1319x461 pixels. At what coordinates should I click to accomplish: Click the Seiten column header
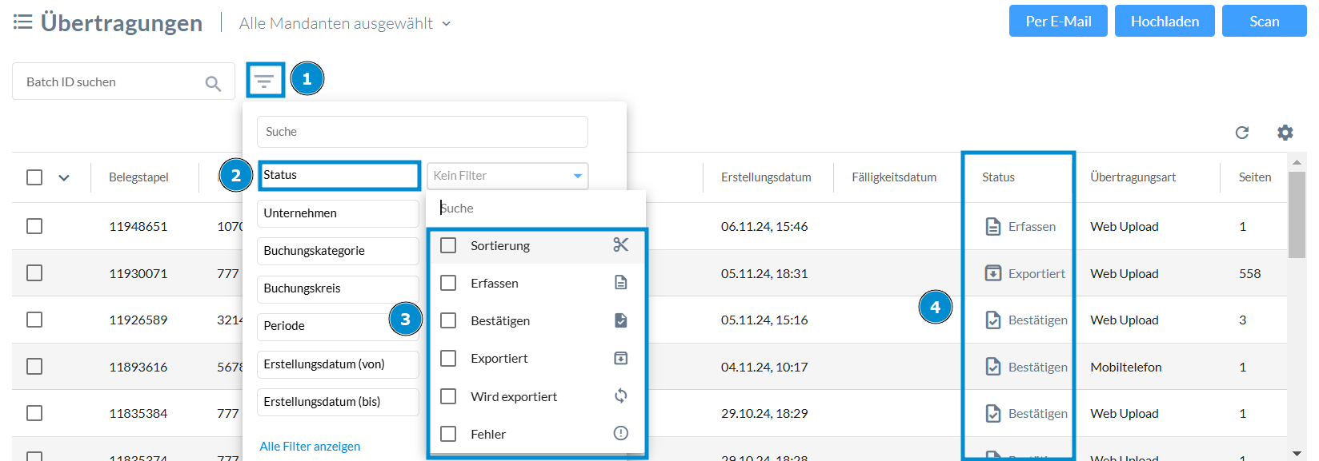coord(1255,177)
